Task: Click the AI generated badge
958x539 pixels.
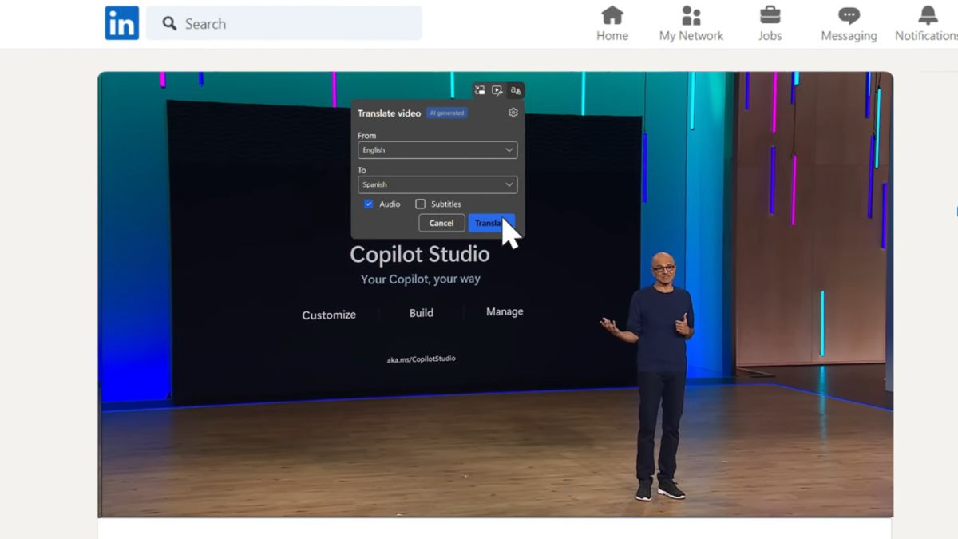Action: [447, 113]
